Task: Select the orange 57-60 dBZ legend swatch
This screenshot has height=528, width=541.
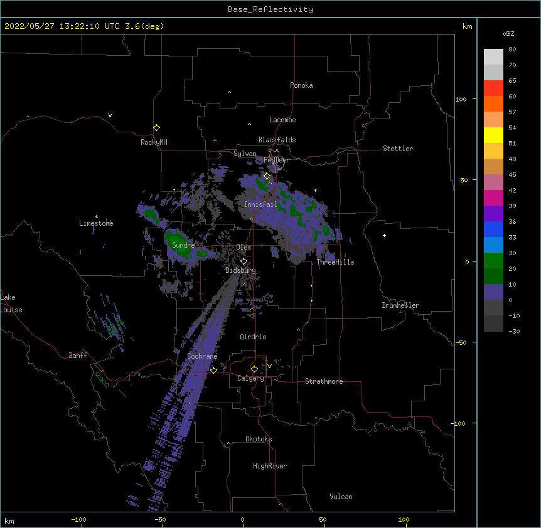Action: [x=493, y=103]
